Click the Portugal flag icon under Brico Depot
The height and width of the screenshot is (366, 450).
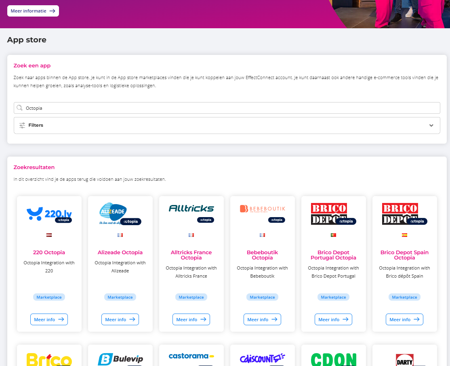click(x=334, y=235)
